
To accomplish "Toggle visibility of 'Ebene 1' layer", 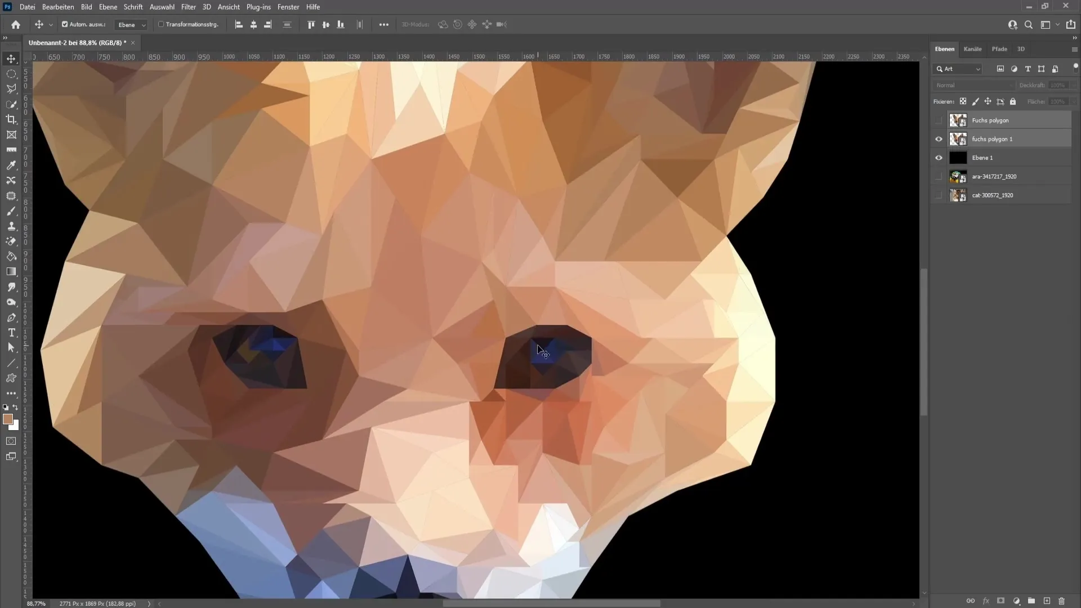I will coord(939,158).
